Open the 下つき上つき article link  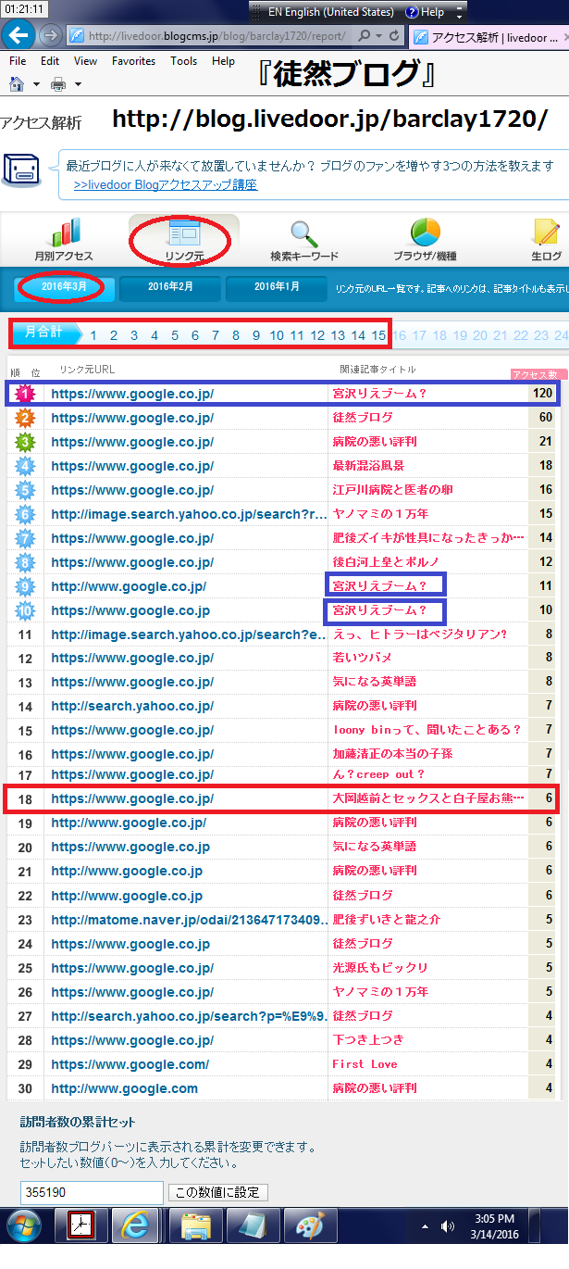(368, 1040)
